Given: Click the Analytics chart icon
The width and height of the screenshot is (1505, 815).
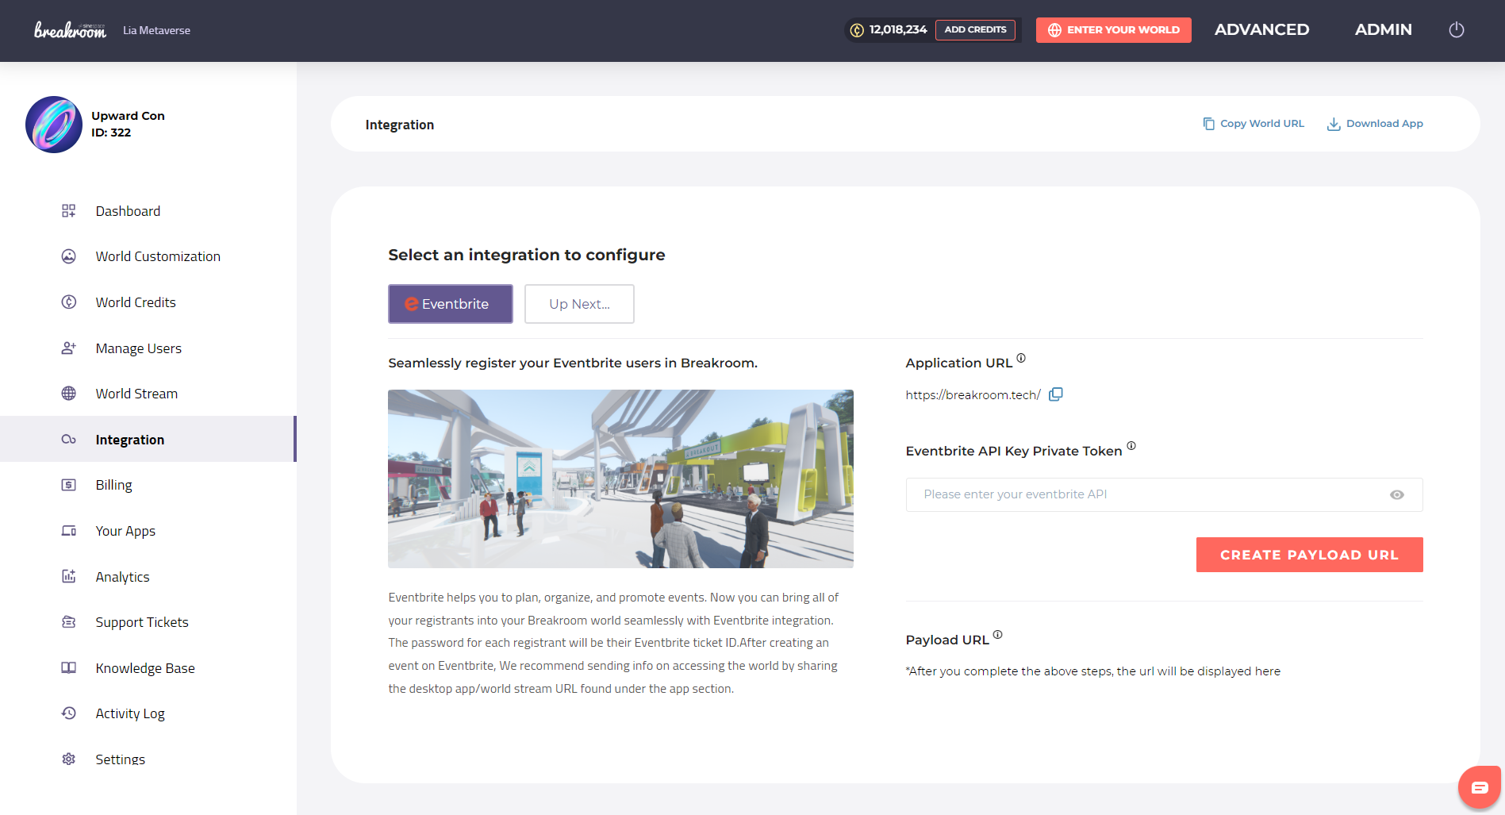Looking at the screenshot, I should pos(69,577).
